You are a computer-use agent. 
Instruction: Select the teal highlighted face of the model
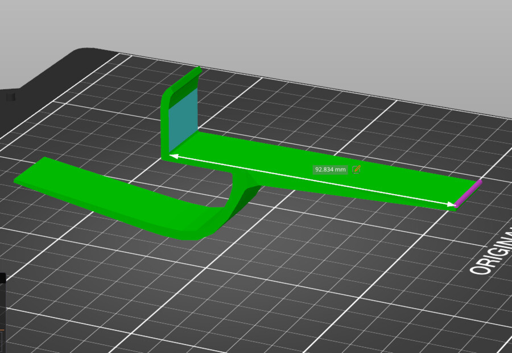tap(183, 121)
